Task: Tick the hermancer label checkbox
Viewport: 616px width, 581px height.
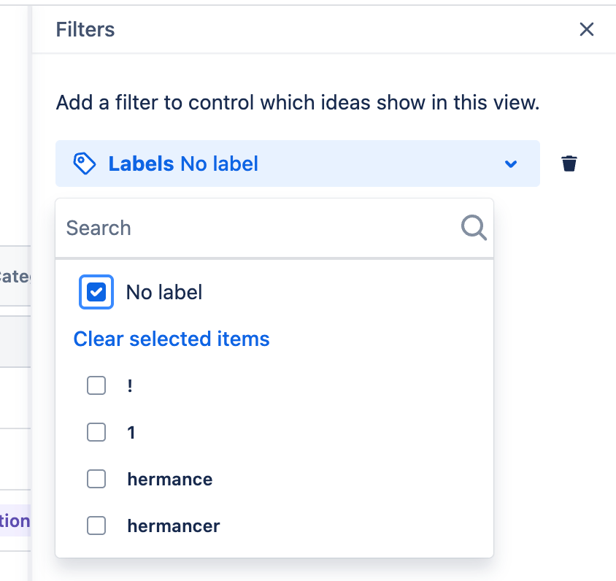Action: coord(96,526)
